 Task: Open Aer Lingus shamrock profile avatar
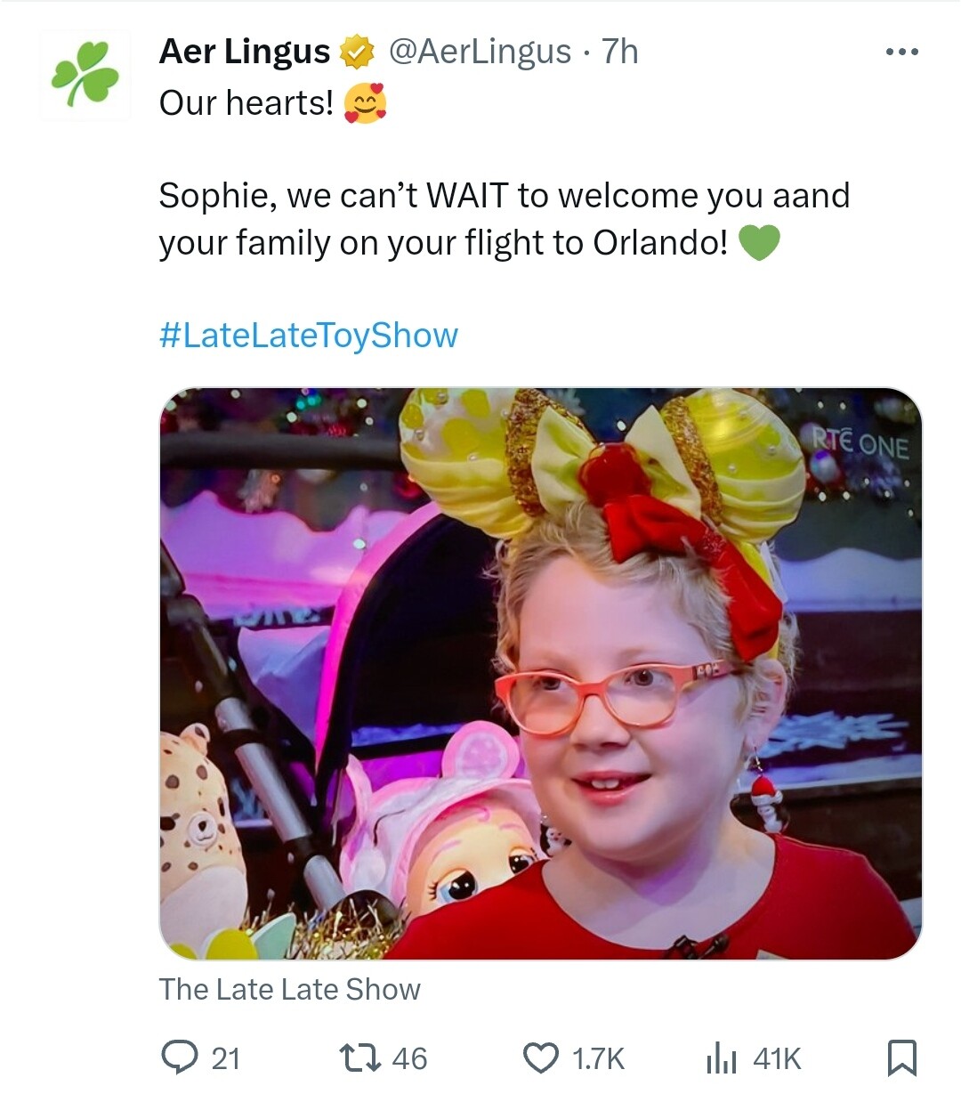[85, 75]
